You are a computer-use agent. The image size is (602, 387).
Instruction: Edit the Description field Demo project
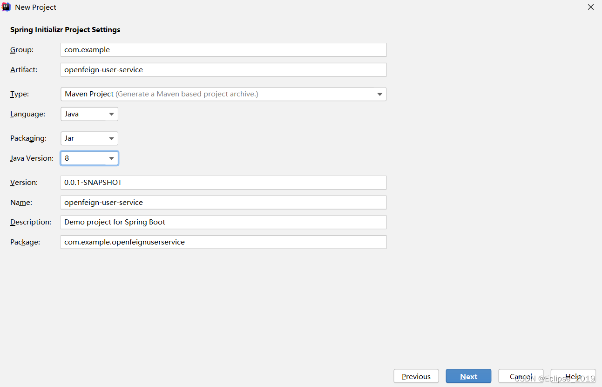(223, 222)
